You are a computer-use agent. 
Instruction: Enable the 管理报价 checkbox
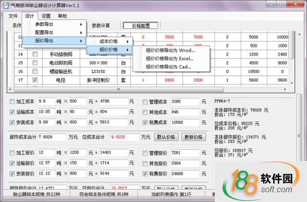point(145,153)
